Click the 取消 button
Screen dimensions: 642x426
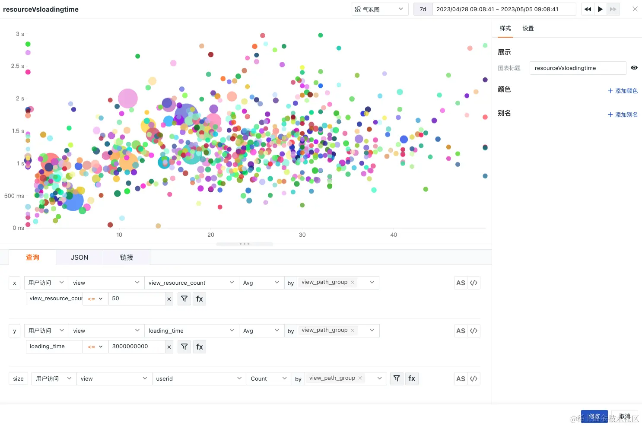click(625, 416)
